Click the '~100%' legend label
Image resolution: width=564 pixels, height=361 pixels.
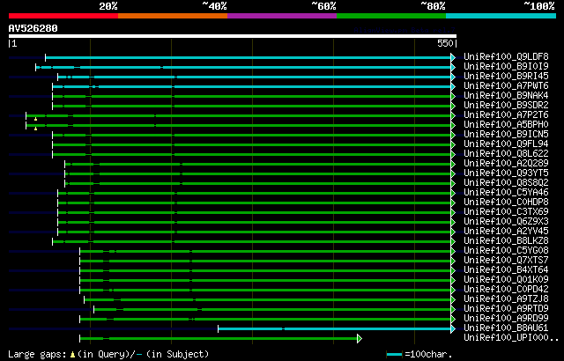click(539, 6)
